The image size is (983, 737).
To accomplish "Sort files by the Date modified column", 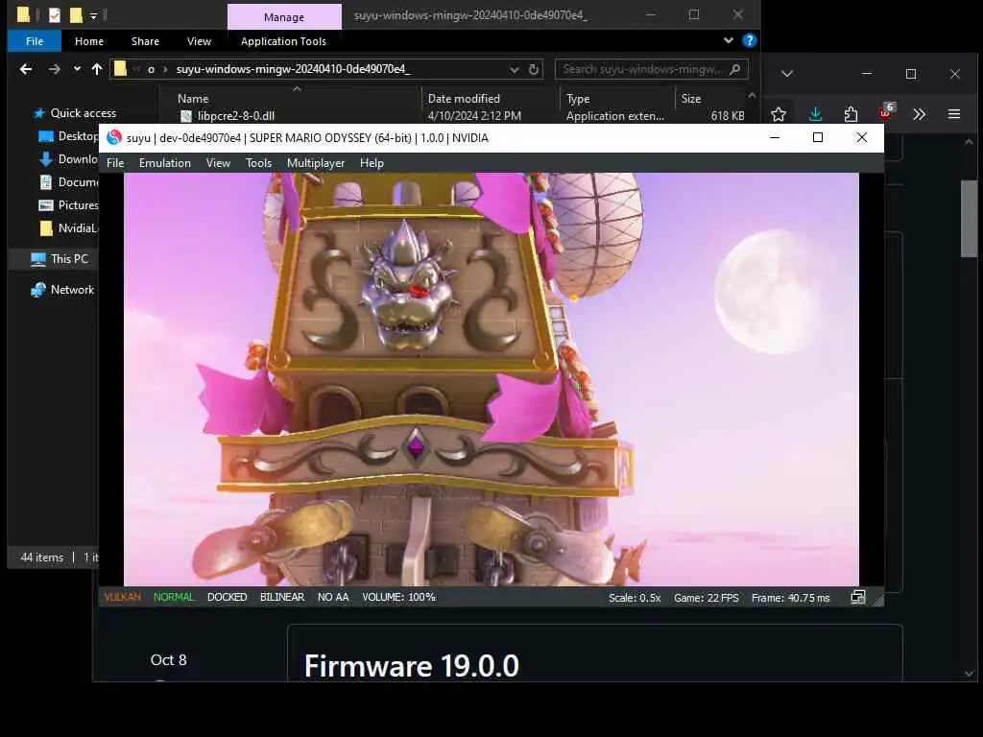I will [464, 99].
